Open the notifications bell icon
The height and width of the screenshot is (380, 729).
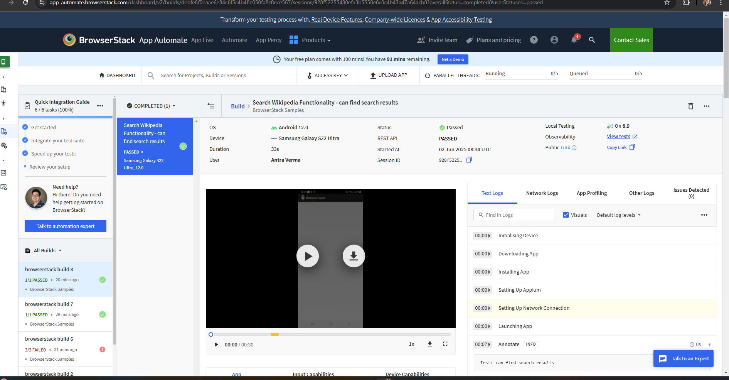(574, 39)
